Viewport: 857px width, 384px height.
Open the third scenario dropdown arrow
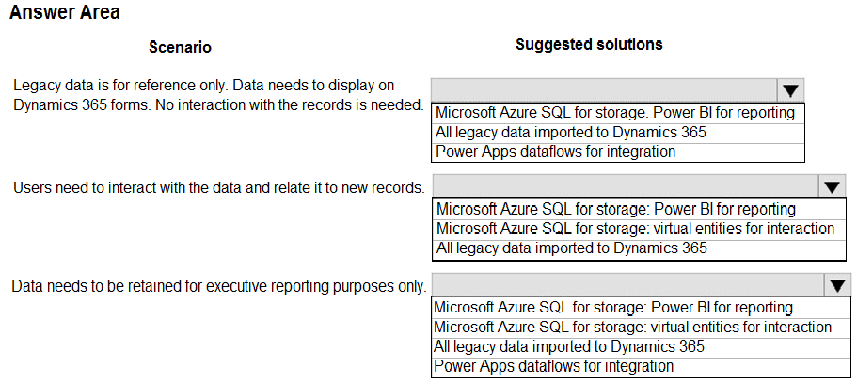(x=837, y=285)
